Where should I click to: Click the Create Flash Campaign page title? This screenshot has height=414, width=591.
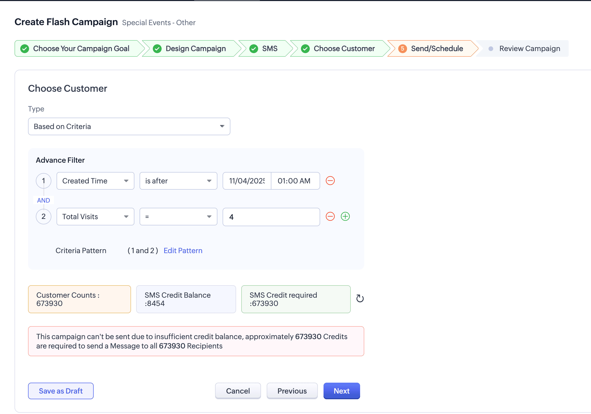tap(66, 22)
